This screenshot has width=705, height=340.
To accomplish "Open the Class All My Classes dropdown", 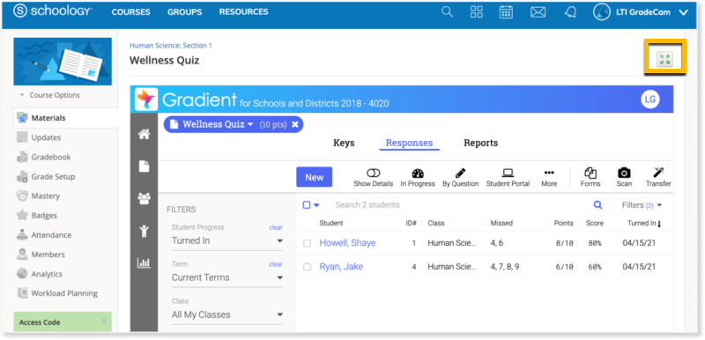I will [227, 314].
